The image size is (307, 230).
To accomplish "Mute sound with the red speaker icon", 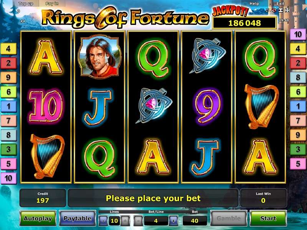I will point(274,10).
